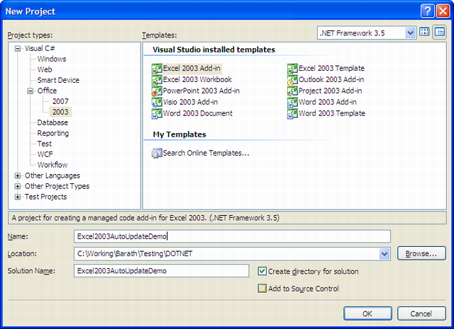This screenshot has height=329, width=454.
Task: Click the Search Online Templates icon
Action: [157, 153]
